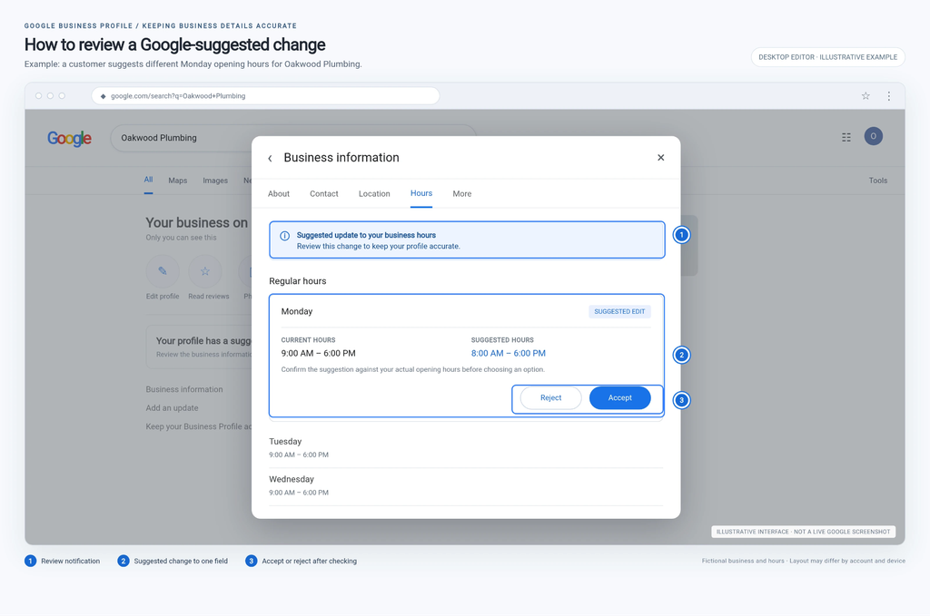Click Suggested update to your business hours banner

pos(467,240)
